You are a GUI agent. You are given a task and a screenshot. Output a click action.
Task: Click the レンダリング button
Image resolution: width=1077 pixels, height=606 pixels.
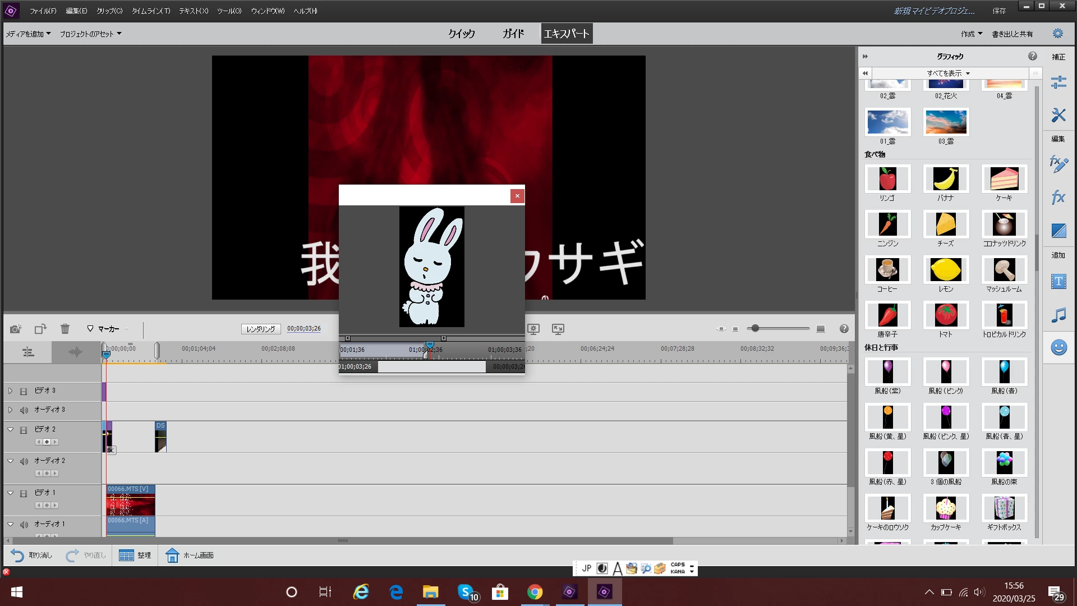click(261, 329)
